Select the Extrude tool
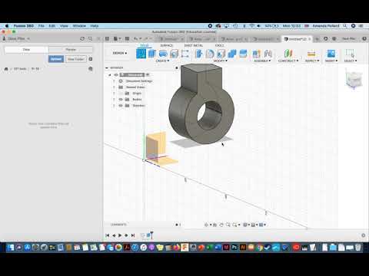Screen dimensions: 369x276 pyautogui.click(x=152, y=54)
